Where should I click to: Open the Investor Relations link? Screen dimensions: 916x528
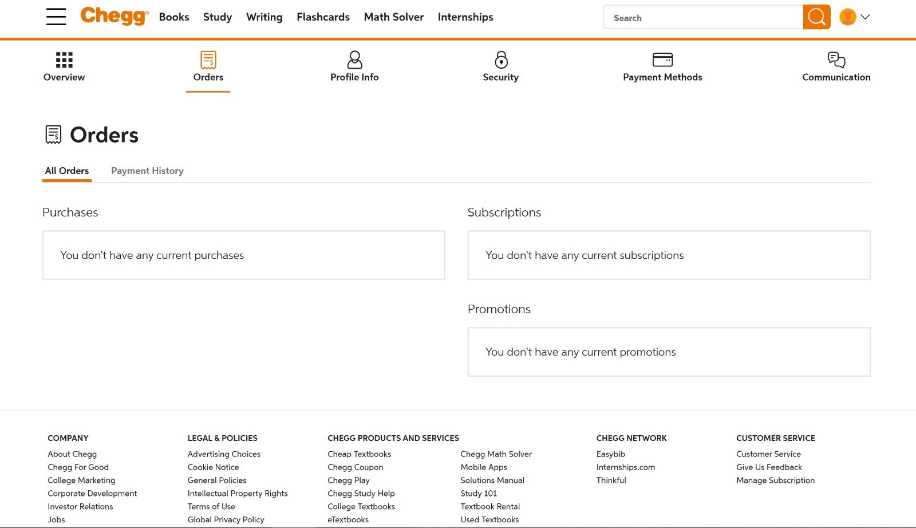pos(80,507)
